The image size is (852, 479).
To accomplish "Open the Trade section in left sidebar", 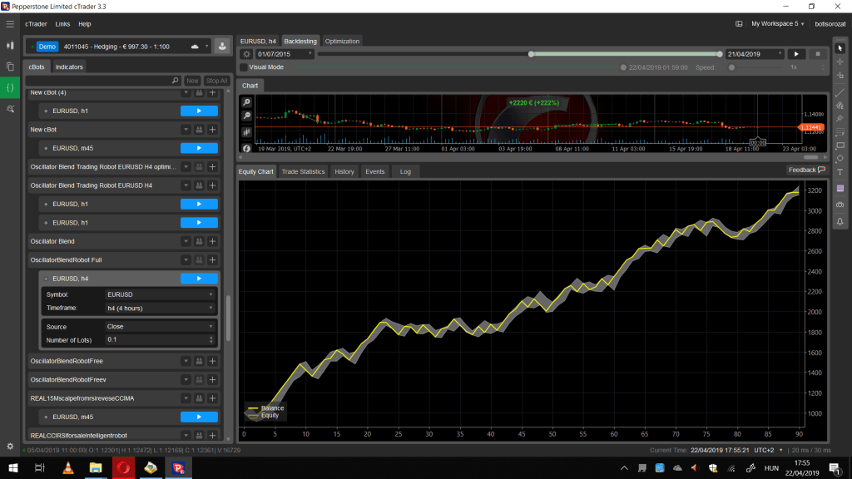I will pos(10,45).
